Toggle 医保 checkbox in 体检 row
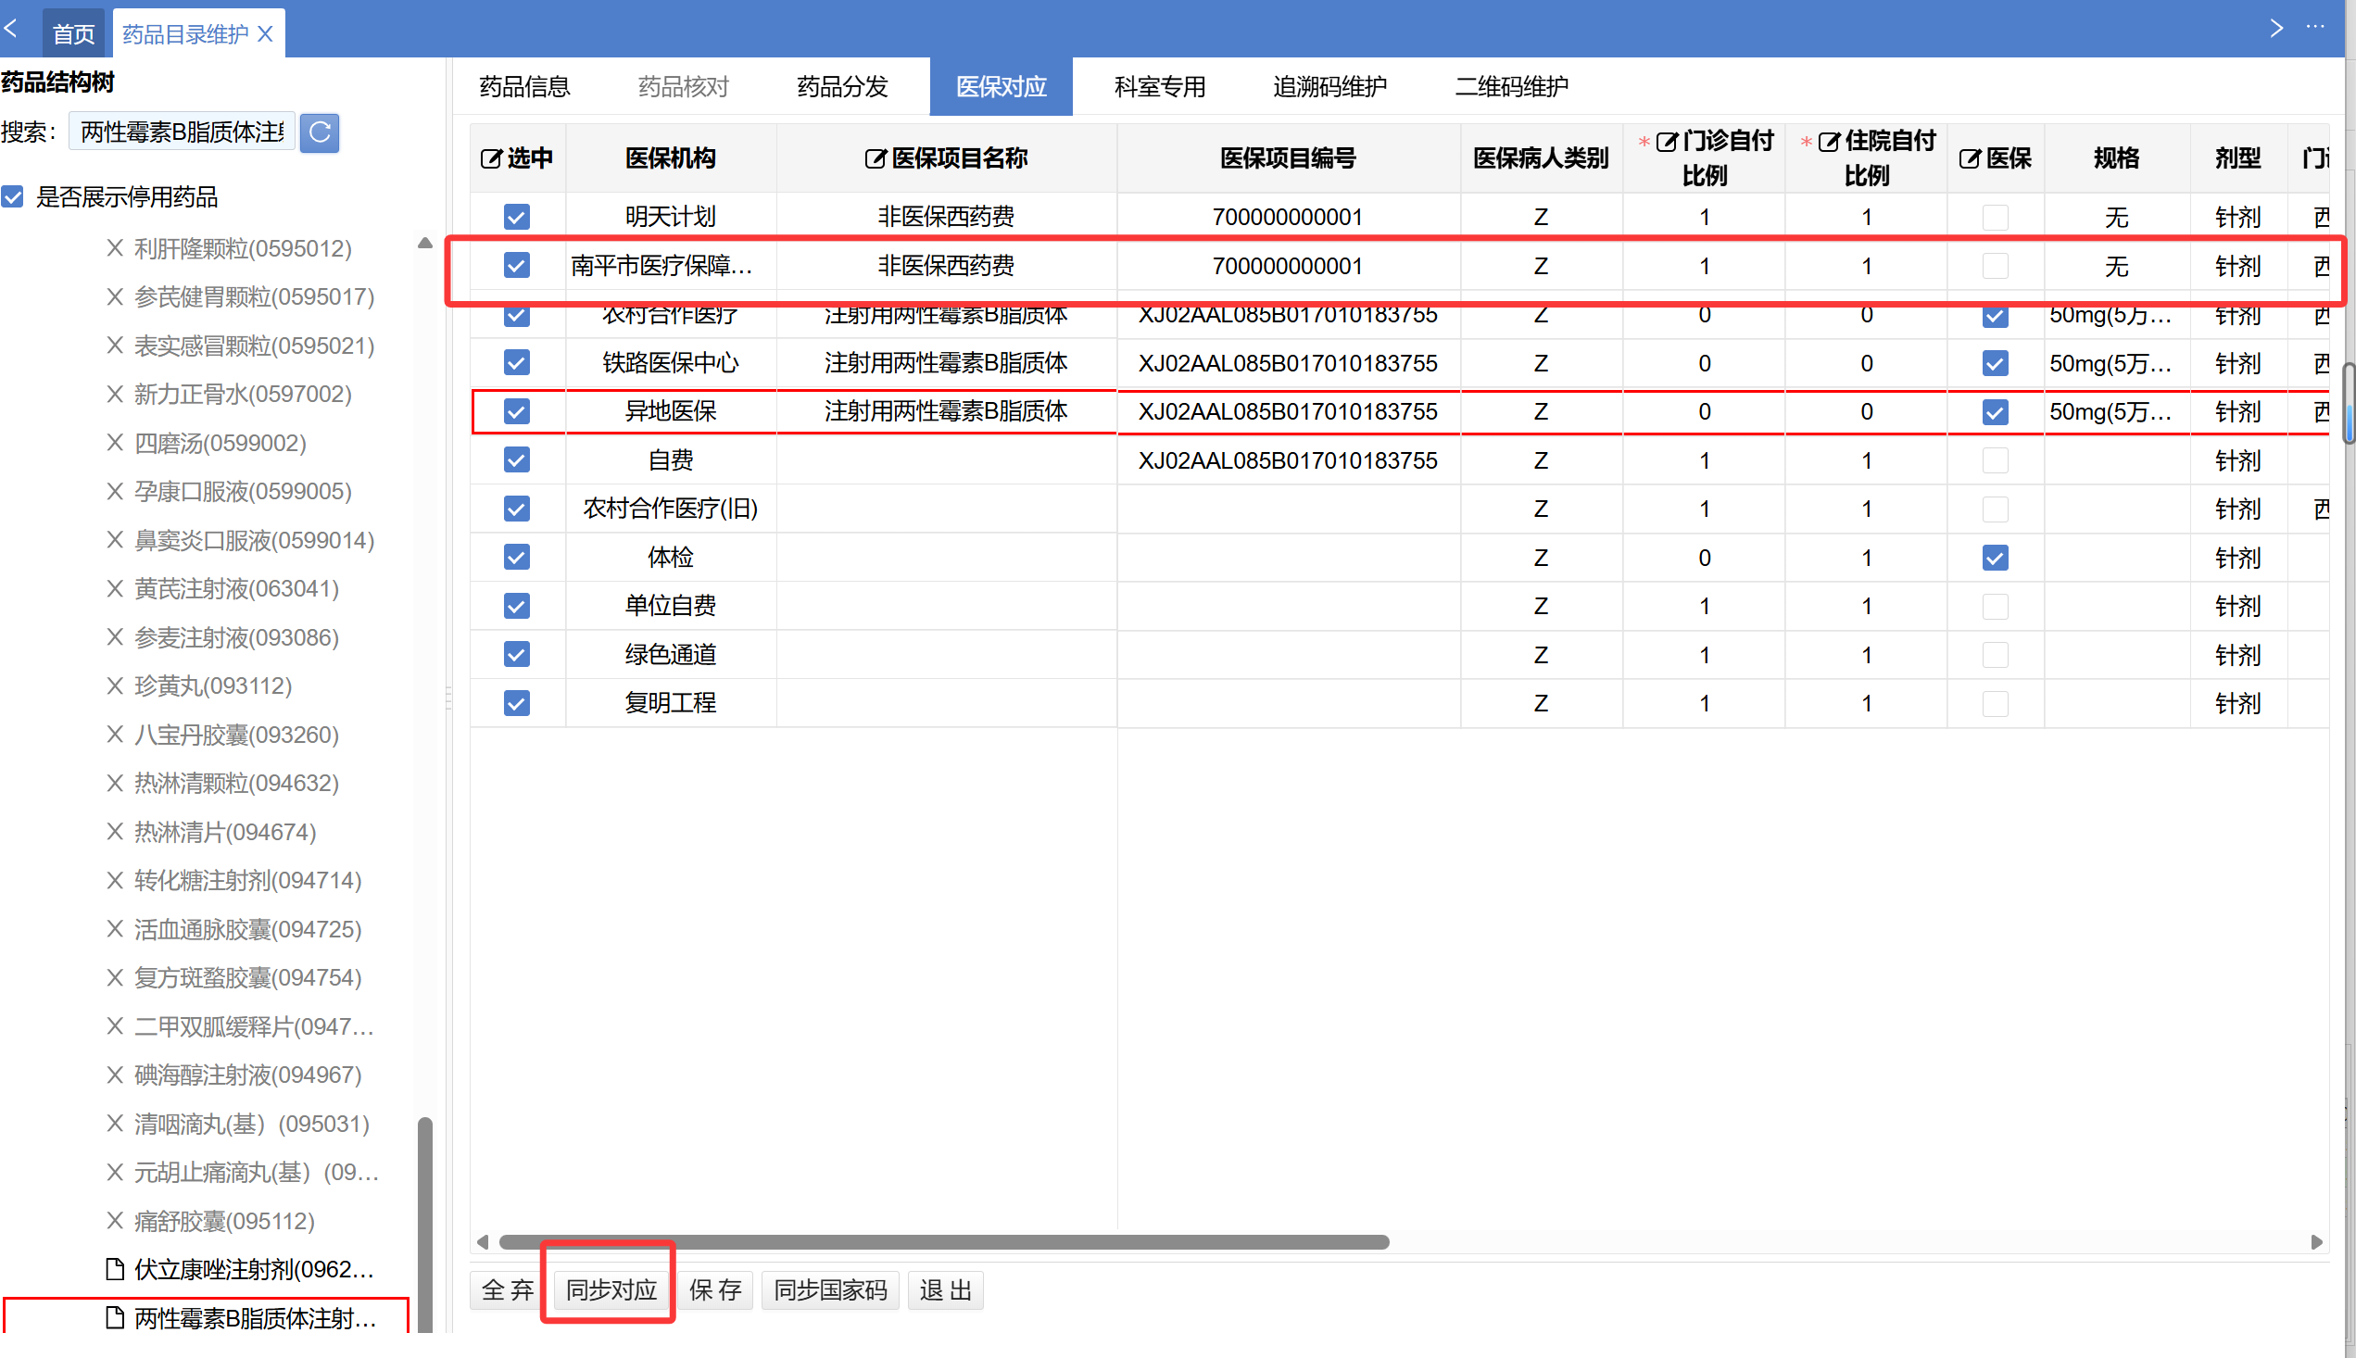2356x1358 pixels. coord(1994,558)
